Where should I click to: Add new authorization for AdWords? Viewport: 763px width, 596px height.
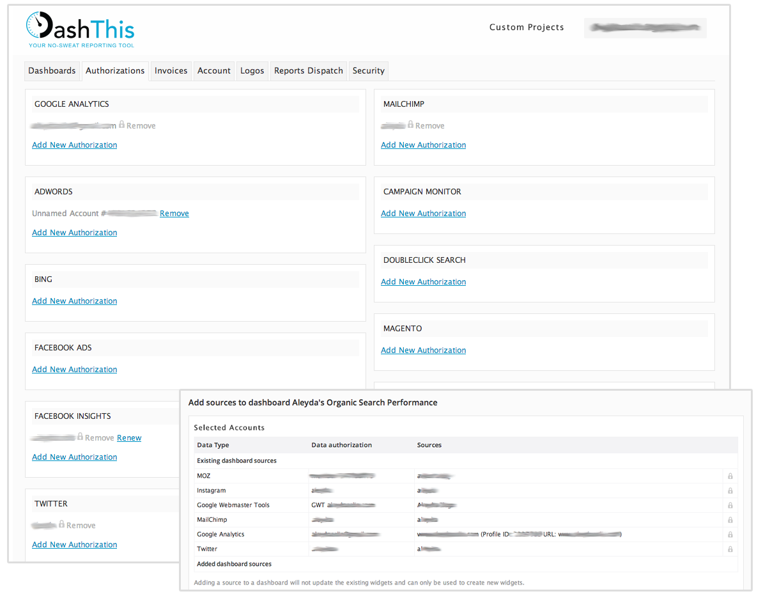pyautogui.click(x=75, y=233)
